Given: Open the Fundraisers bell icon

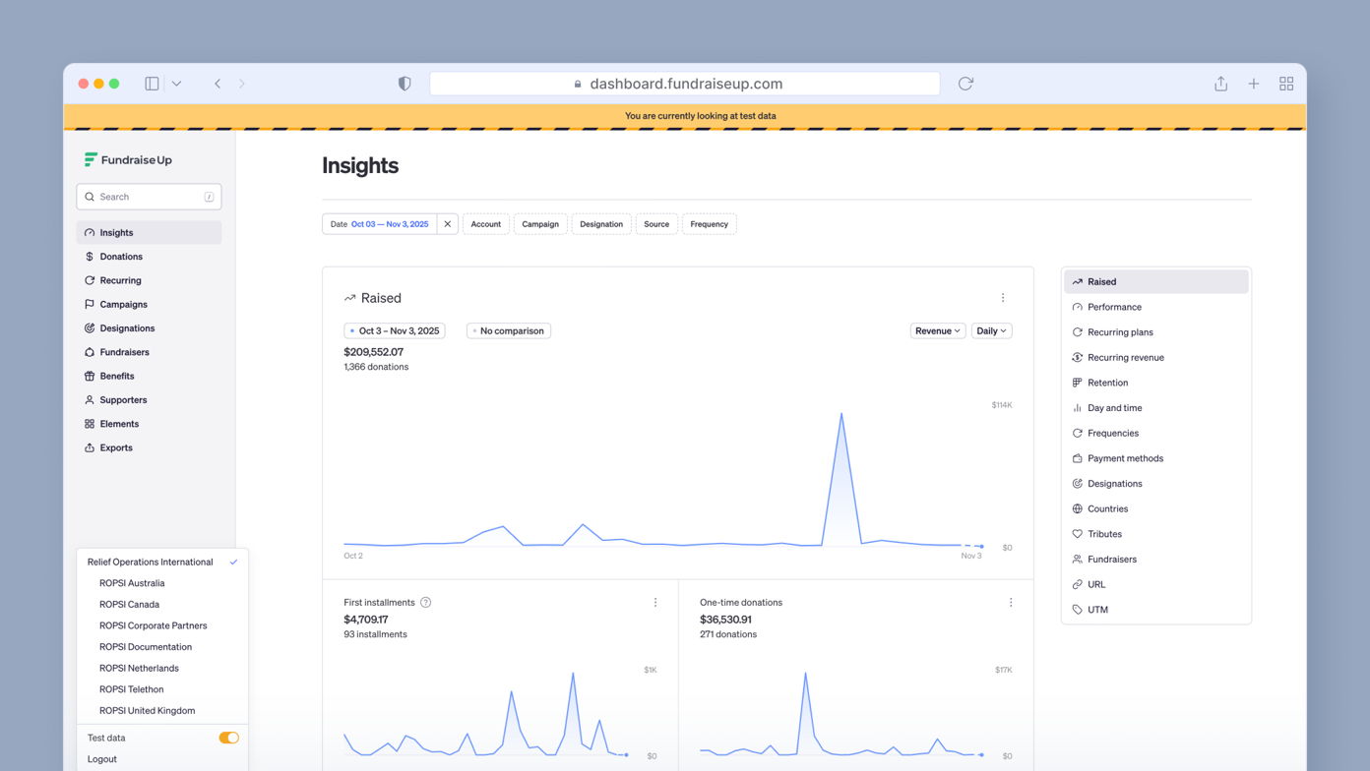Looking at the screenshot, I should 90,351.
